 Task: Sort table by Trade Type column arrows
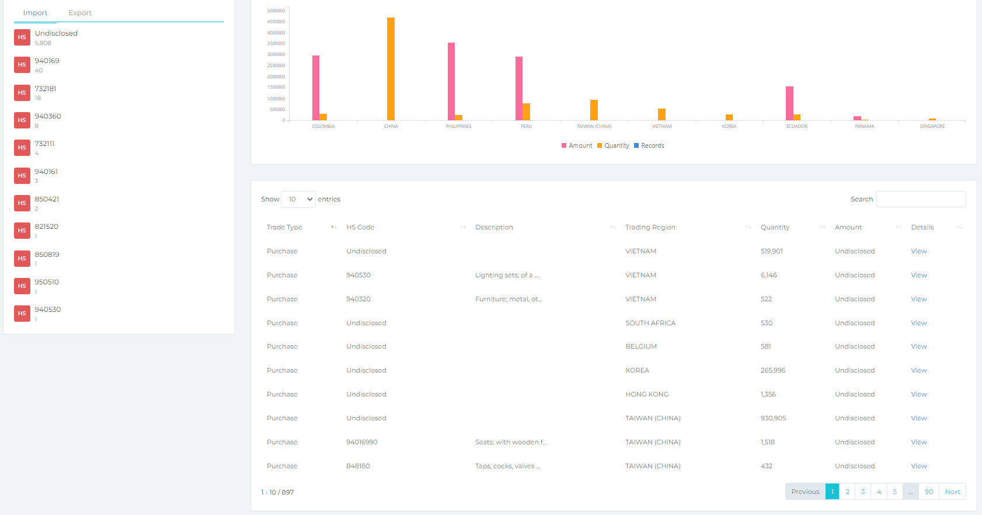tap(333, 227)
